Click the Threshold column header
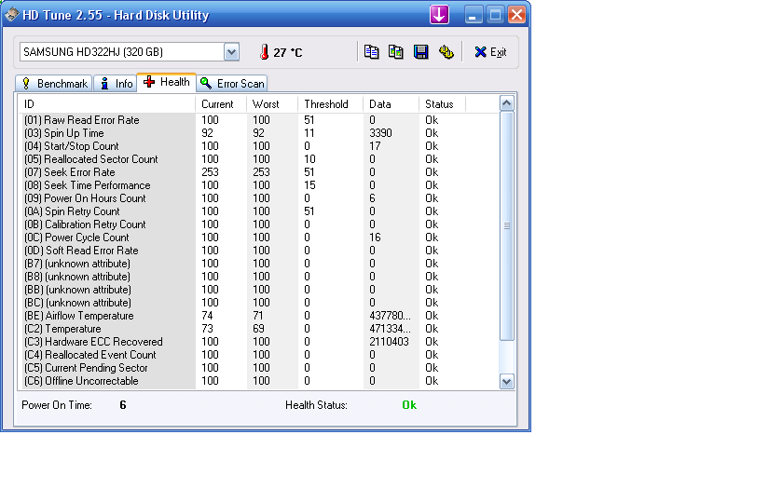The image size is (783, 489). click(x=330, y=103)
